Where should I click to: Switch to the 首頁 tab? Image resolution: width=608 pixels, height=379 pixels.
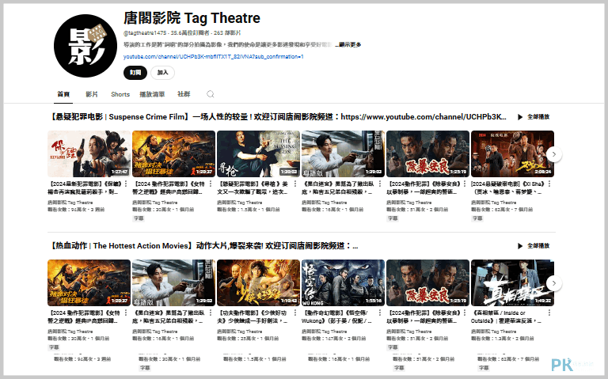[x=63, y=94]
